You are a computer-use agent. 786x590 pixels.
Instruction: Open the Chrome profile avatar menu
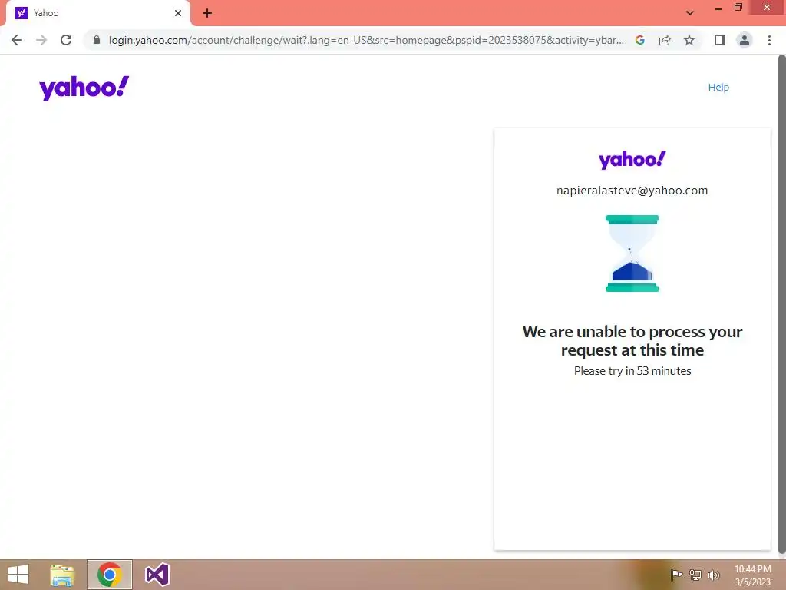click(x=745, y=40)
